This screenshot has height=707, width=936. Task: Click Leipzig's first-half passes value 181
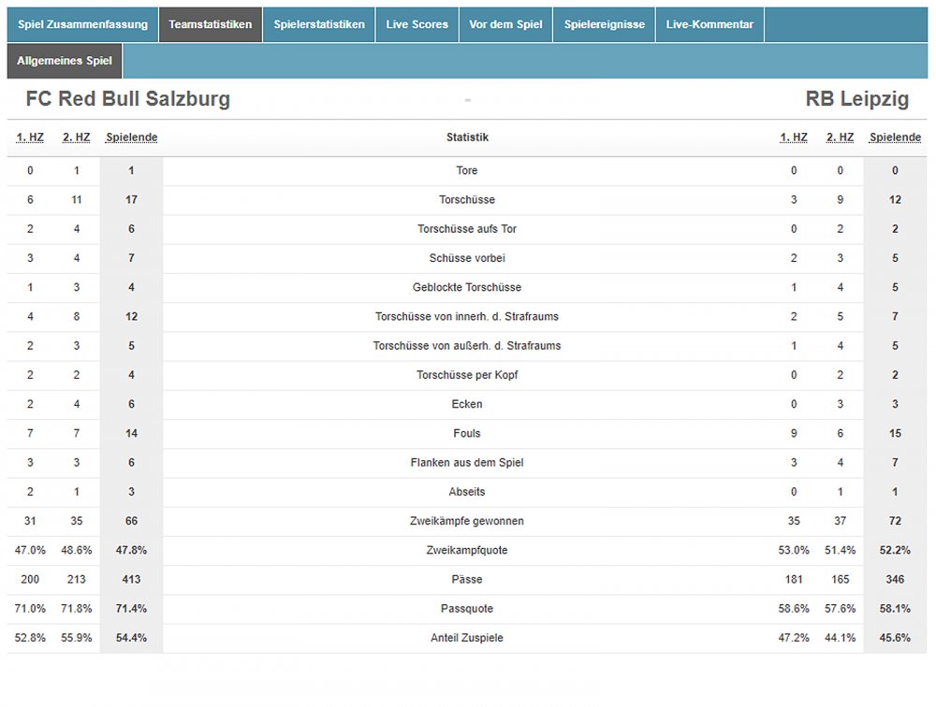pyautogui.click(x=794, y=580)
